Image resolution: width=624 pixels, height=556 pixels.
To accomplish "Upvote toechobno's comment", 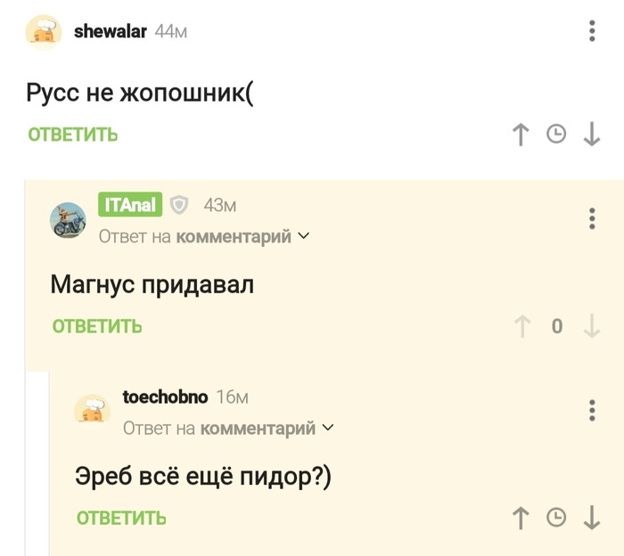I will click(521, 518).
